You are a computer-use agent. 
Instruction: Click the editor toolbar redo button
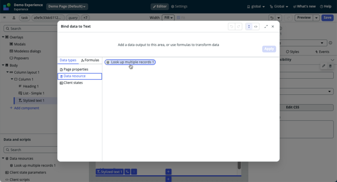pos(288,18)
